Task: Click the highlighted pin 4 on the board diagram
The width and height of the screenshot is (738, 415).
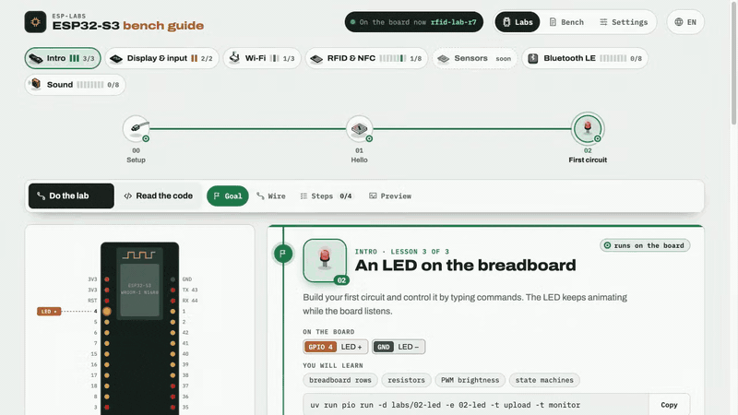Action: pos(107,311)
